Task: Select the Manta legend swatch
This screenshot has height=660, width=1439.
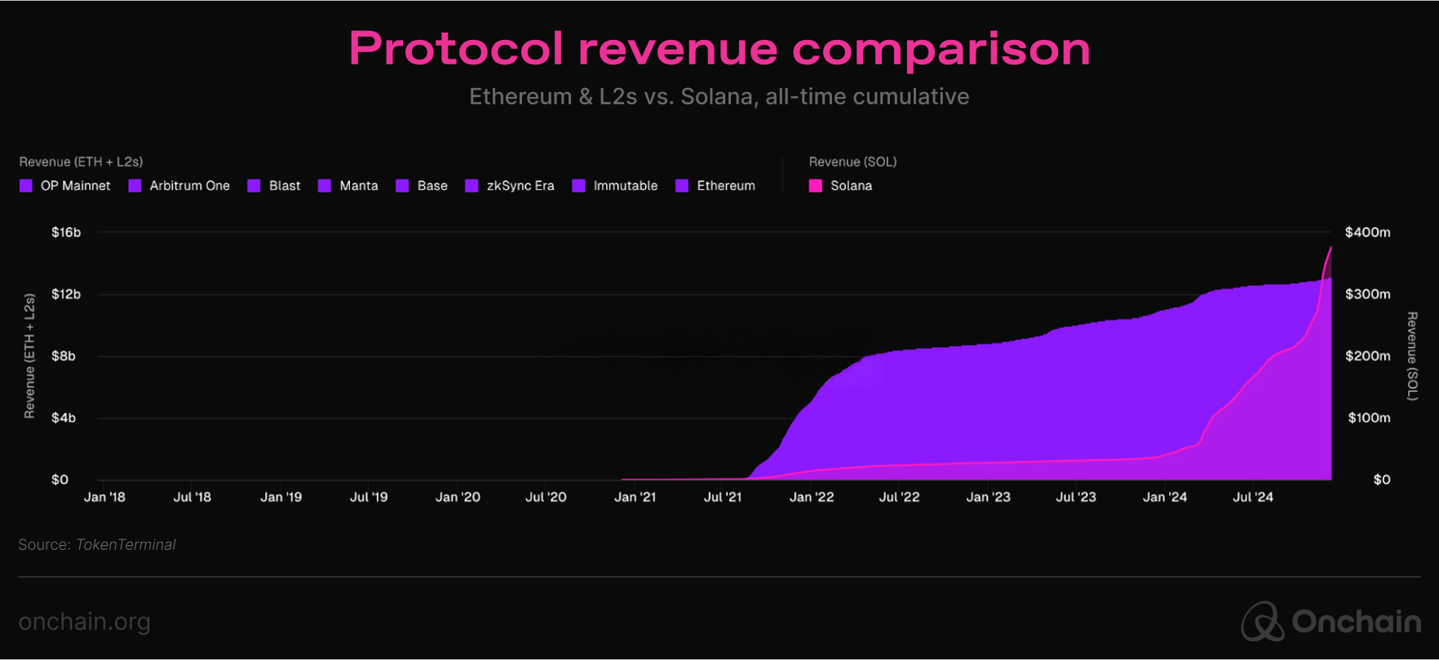Action: 325,186
